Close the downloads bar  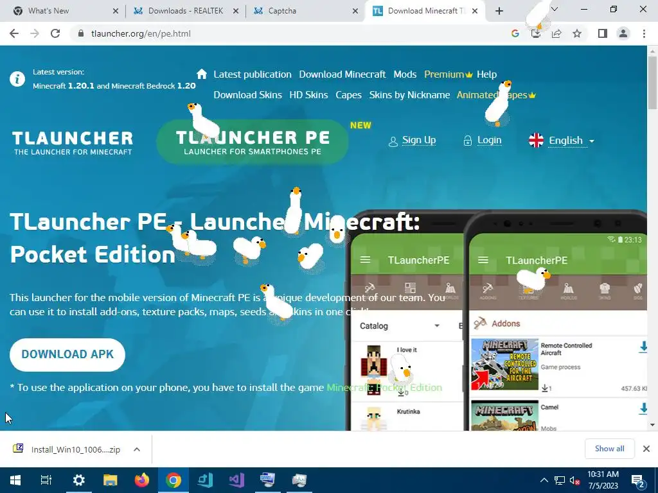coord(646,449)
